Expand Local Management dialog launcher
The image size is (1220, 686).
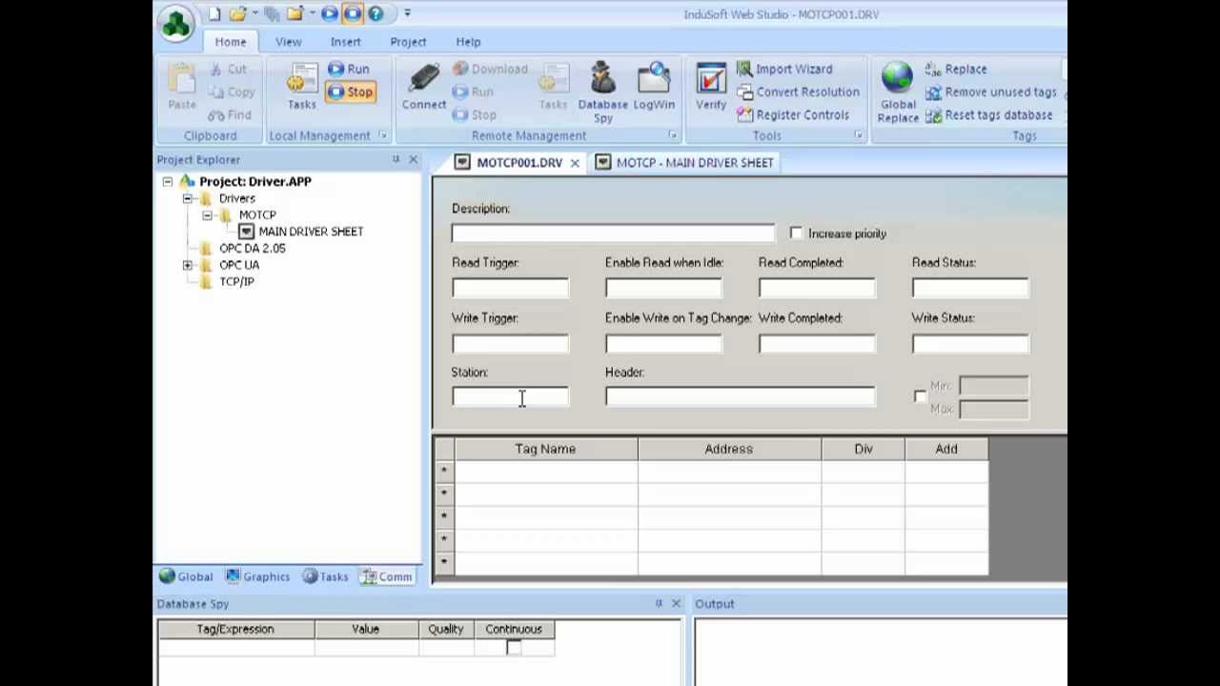click(383, 135)
